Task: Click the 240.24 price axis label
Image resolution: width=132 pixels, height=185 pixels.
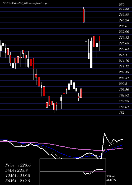Action: click(124, 20)
